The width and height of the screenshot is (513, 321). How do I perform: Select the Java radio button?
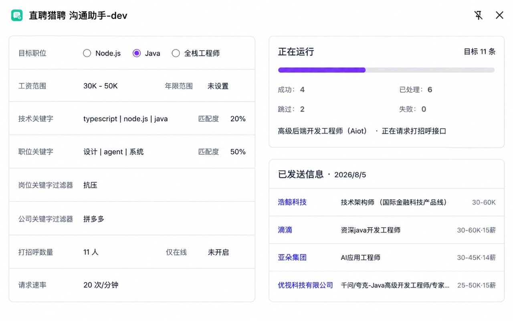[x=137, y=53]
